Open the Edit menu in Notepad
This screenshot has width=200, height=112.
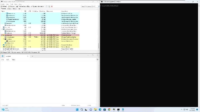[8, 60]
